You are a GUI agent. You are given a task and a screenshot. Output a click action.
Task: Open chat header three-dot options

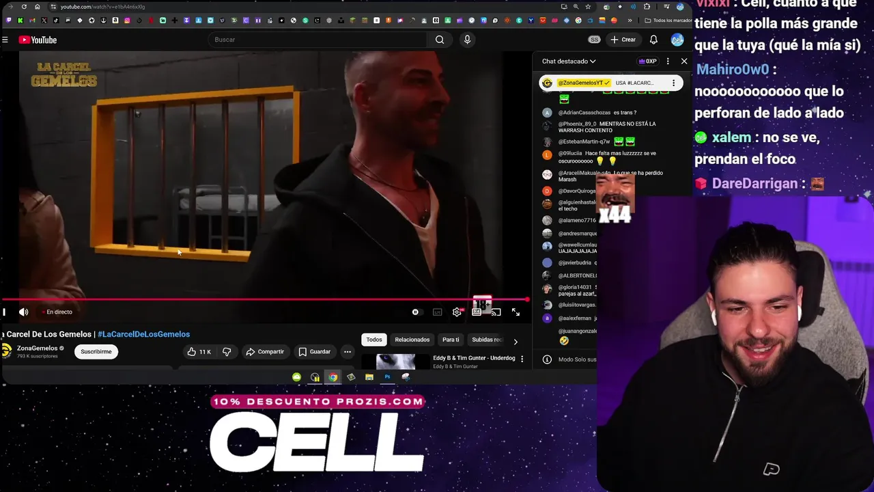(668, 61)
